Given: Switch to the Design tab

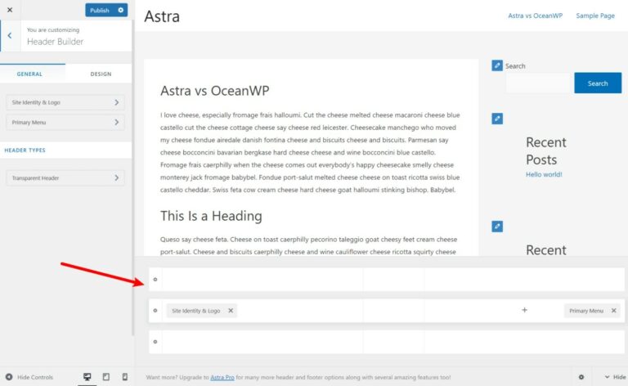Looking at the screenshot, I should coord(101,74).
